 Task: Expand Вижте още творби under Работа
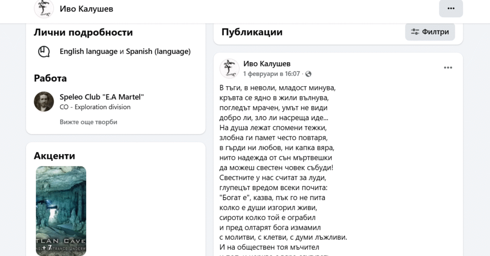coord(89,122)
